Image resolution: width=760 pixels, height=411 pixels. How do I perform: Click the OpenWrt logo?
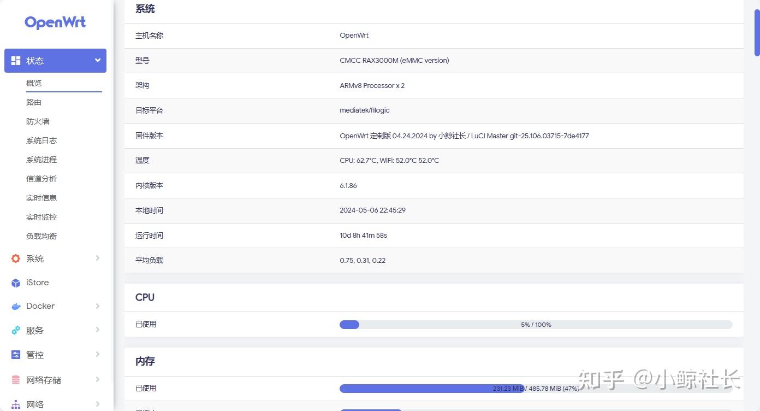(x=55, y=22)
